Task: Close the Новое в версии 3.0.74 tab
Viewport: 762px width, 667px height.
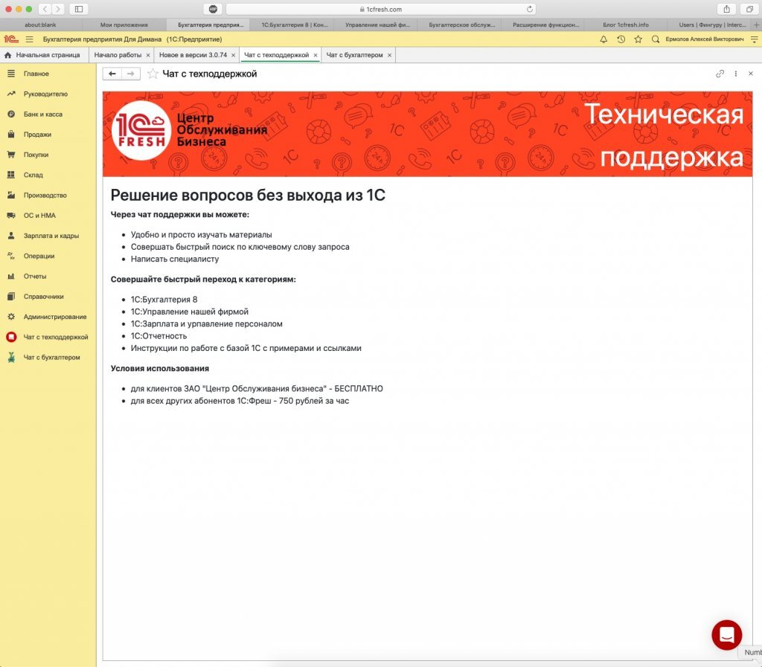Action: (233, 55)
